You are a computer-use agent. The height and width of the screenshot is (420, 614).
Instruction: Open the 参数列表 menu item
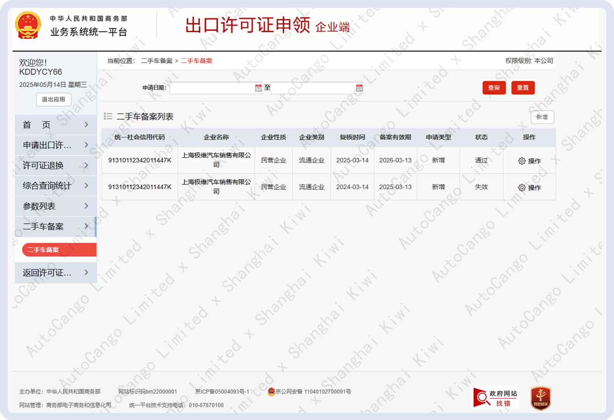pos(55,206)
